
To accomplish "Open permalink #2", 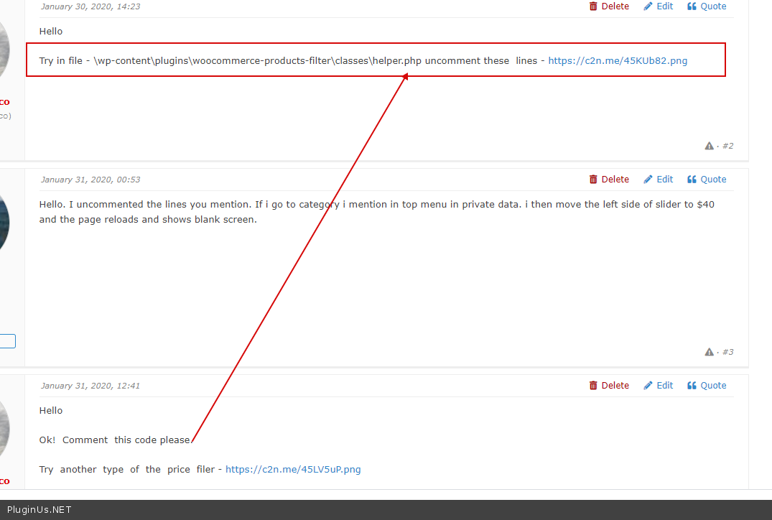I will (x=727, y=146).
